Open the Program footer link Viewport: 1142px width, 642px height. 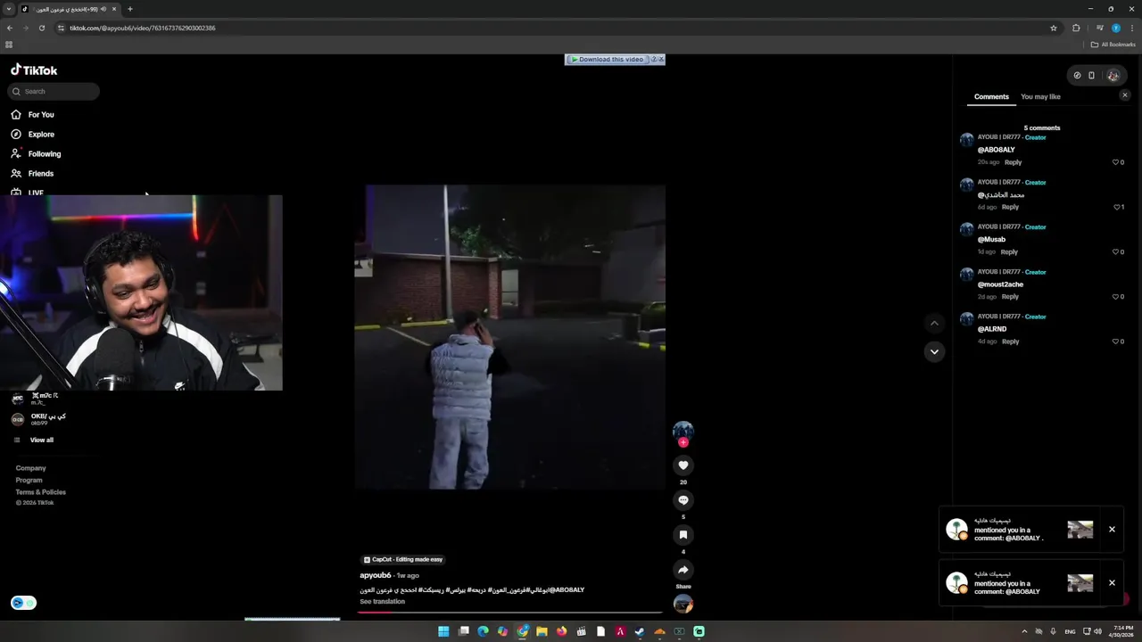[x=29, y=480]
